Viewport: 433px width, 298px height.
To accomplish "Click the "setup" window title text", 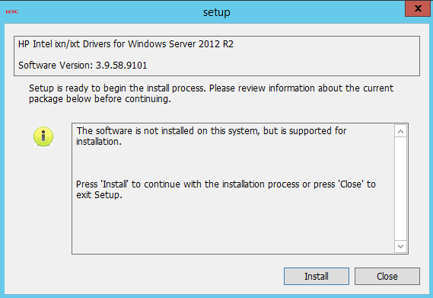I will [216, 12].
